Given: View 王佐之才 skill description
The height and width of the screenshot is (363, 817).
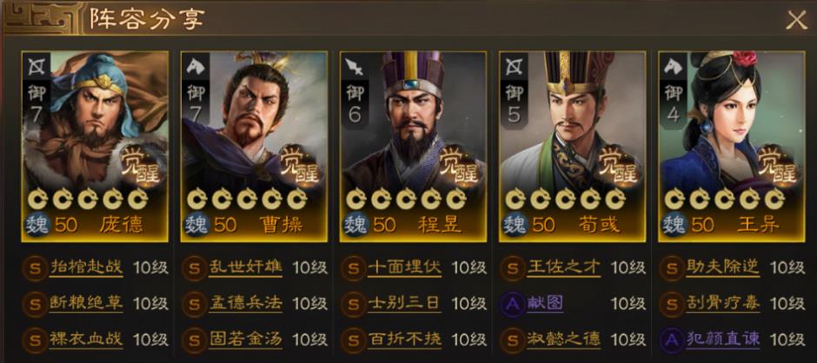Looking at the screenshot, I should pos(564,267).
